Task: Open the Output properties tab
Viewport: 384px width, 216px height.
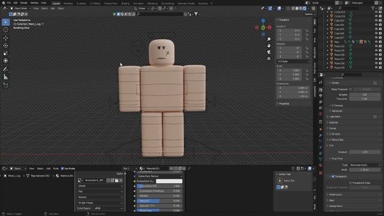Action: (320, 96)
